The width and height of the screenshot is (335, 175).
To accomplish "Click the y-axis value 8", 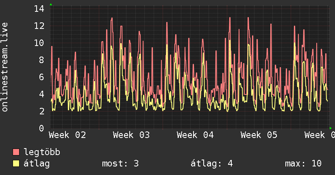I will [41, 60].
